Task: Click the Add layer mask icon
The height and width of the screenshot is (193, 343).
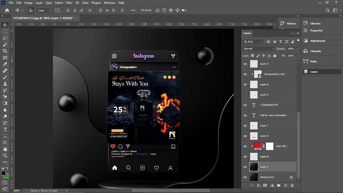Action: (x=265, y=185)
